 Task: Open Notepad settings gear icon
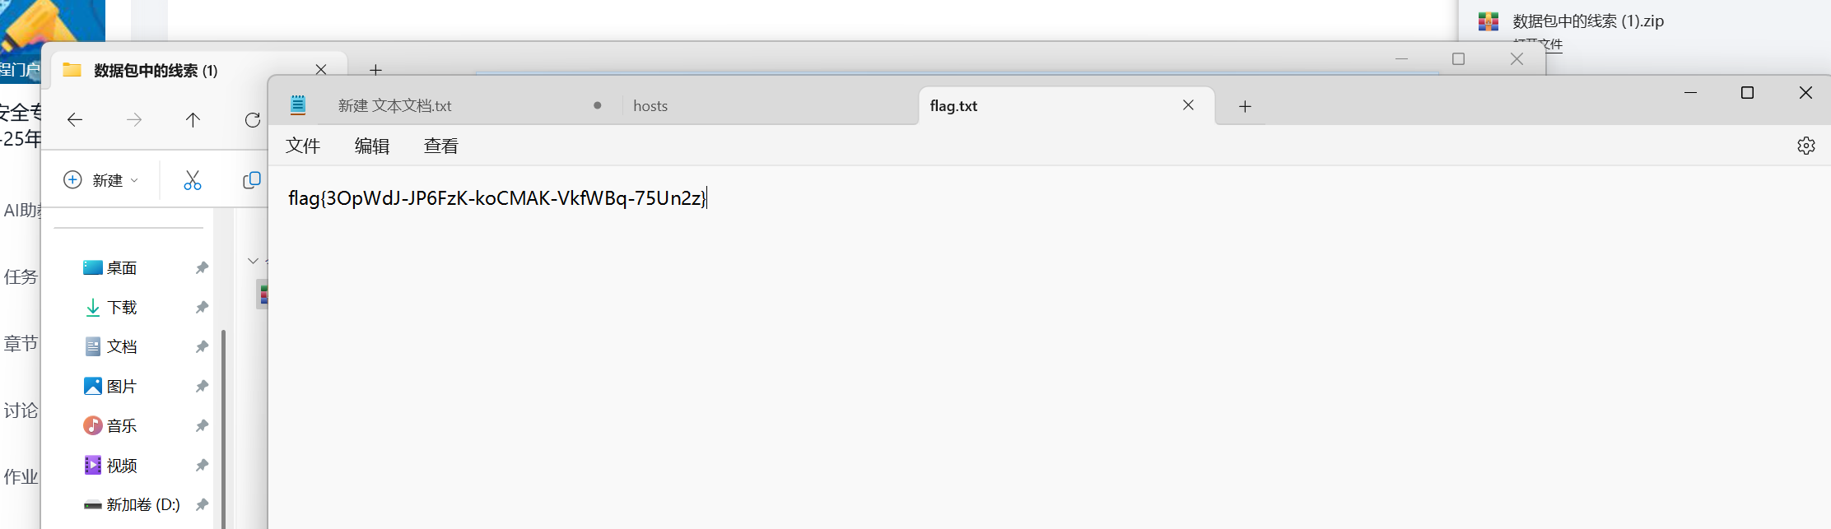[x=1805, y=146]
